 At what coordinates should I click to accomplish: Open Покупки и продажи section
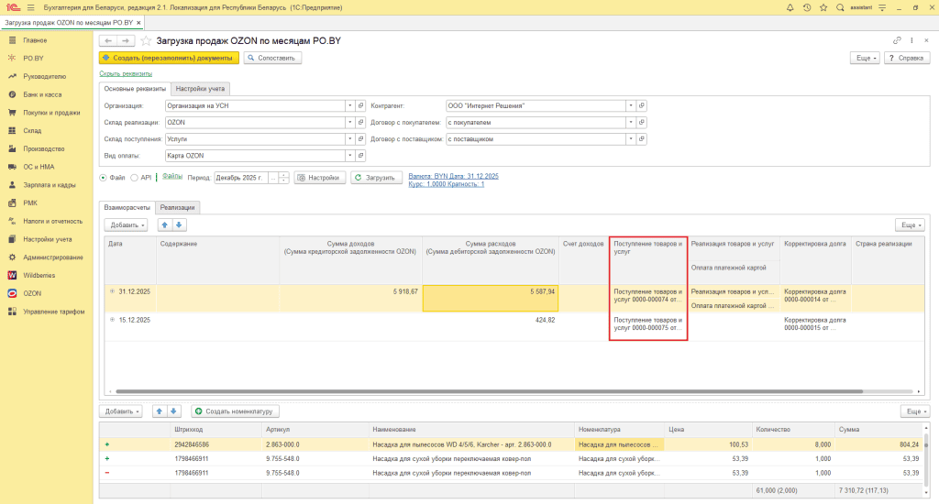click(x=51, y=113)
